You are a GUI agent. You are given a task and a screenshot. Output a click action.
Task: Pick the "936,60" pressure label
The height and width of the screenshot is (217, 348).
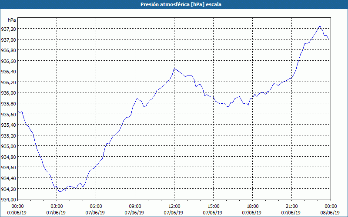click(8, 61)
